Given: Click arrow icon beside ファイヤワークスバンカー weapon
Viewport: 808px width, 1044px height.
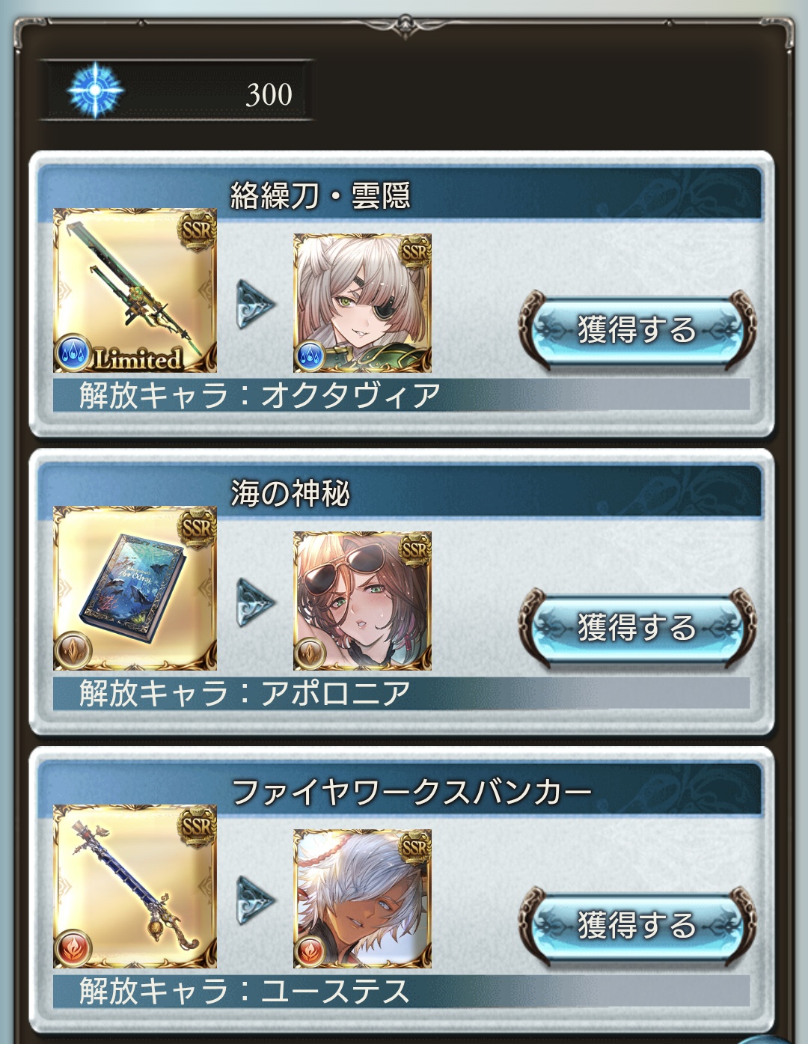Looking at the screenshot, I should 257,900.
